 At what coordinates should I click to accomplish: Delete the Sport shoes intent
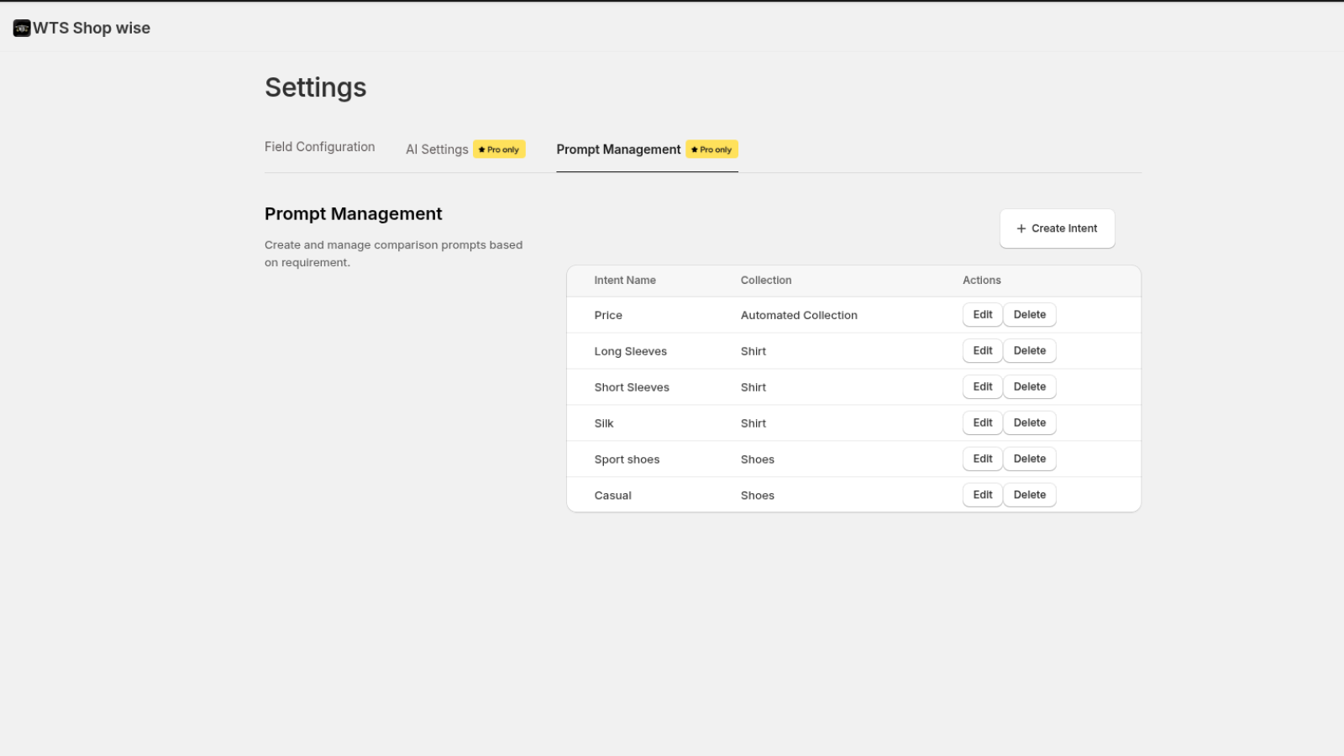point(1030,459)
